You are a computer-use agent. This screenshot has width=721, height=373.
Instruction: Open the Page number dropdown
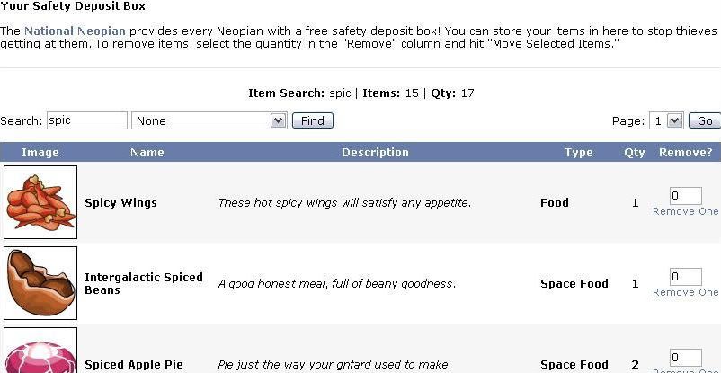(x=666, y=120)
